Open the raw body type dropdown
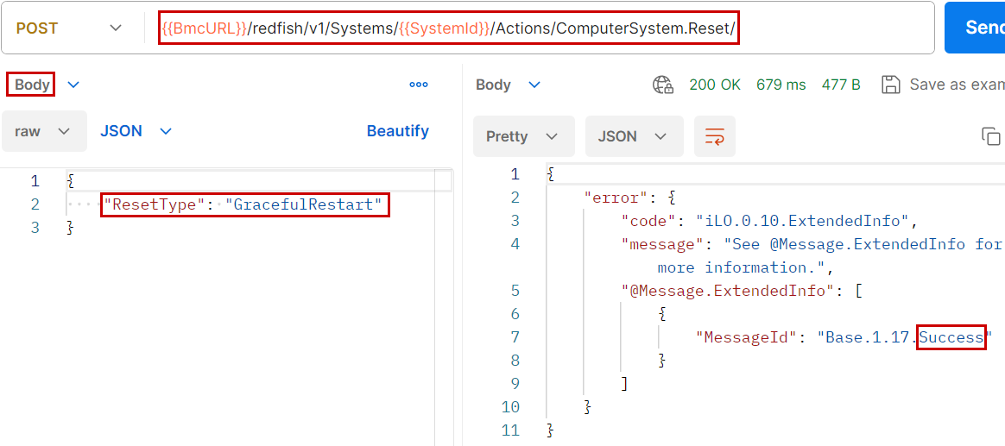Viewport: 1005px width, 446px height. 43,131
